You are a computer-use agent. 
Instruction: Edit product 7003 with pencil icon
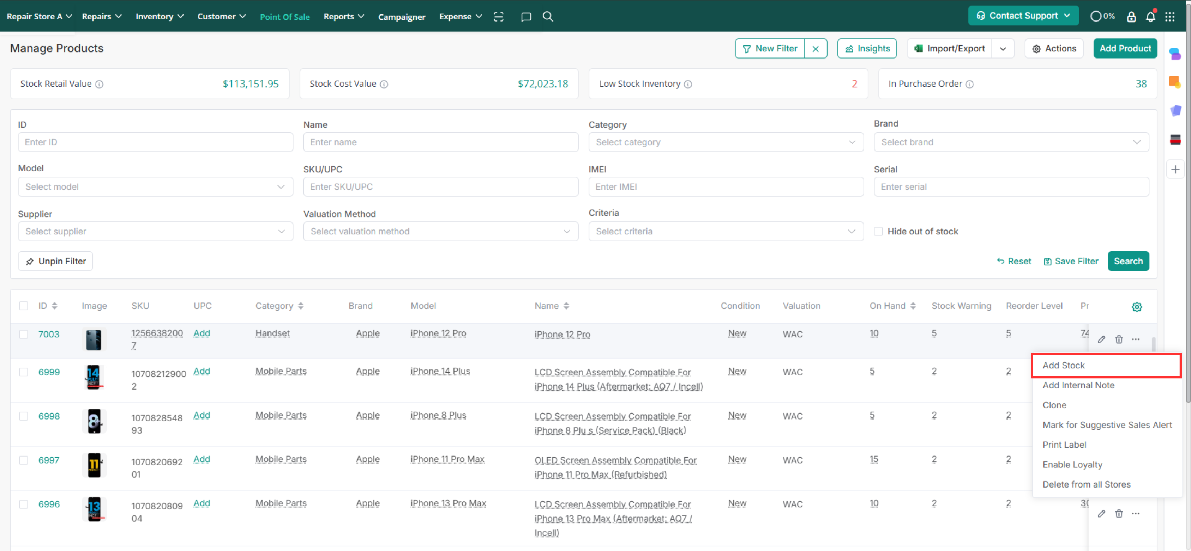point(1101,339)
